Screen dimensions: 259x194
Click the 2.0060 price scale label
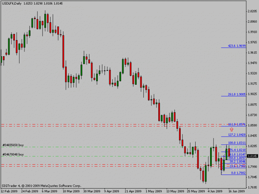point(252,22)
